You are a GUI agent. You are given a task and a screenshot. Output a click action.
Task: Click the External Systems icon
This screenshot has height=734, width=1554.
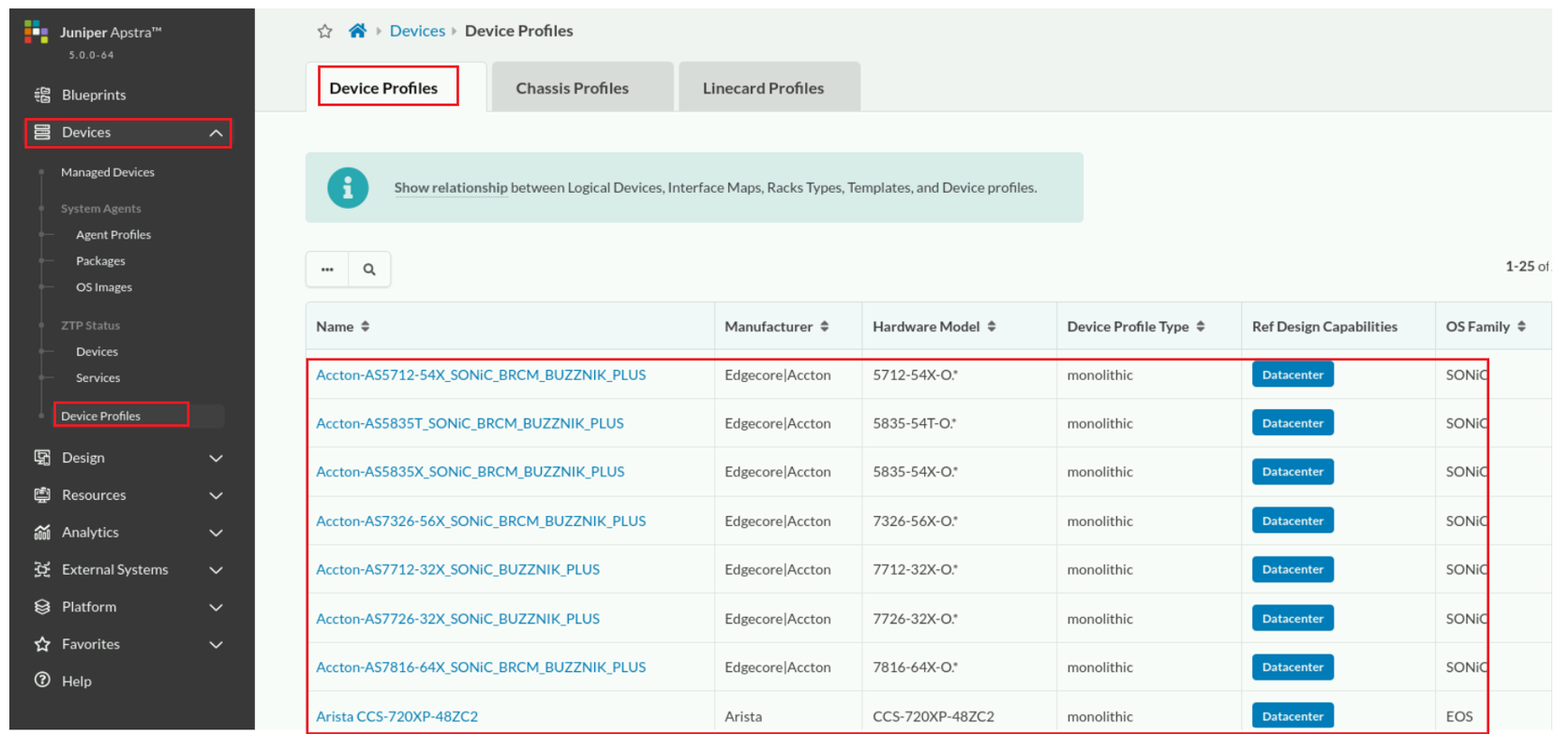42,569
